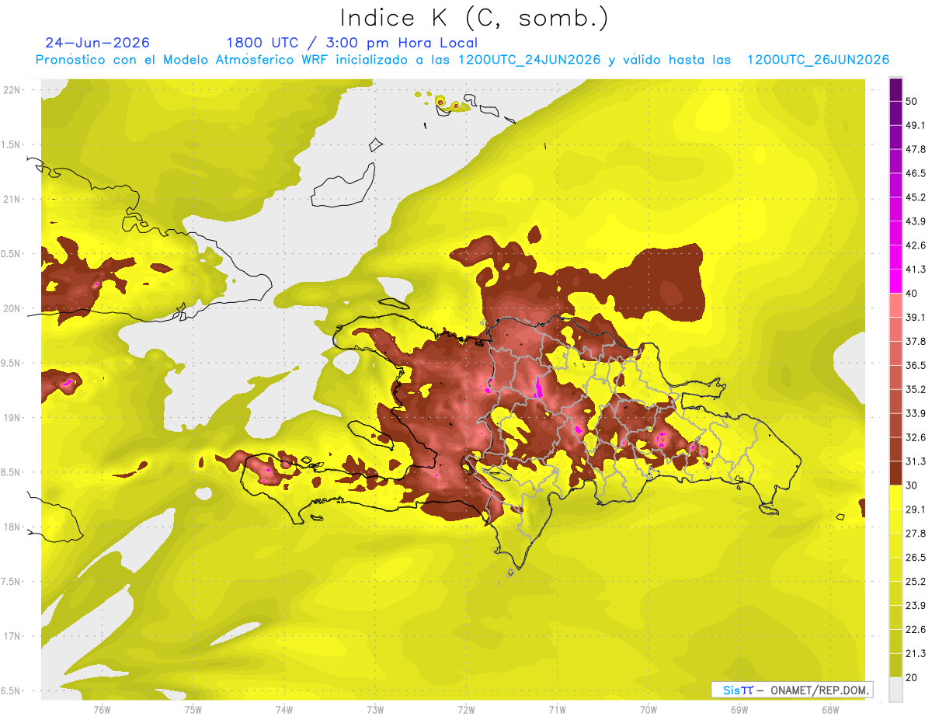Viewport: 932px width, 720px height.
Task: Click the '30' color scale value
Action: point(912,485)
